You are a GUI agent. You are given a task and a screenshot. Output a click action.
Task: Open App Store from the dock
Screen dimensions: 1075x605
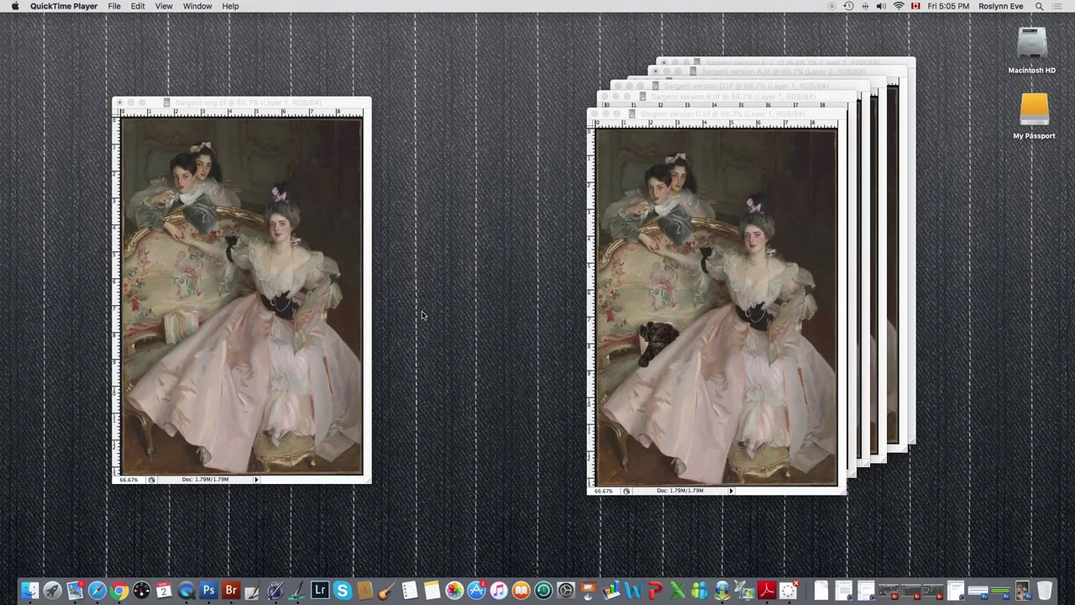(x=476, y=591)
